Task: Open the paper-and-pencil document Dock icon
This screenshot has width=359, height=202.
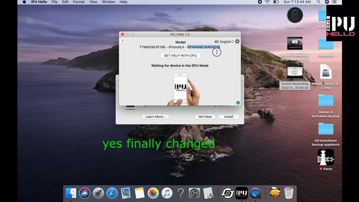Action: coord(208,193)
